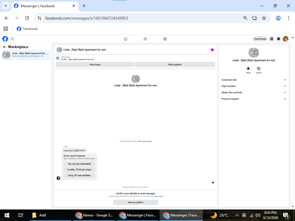The image size is (295, 221).
Task: Send 'Sorry, it's not available' response
Action: point(80,175)
